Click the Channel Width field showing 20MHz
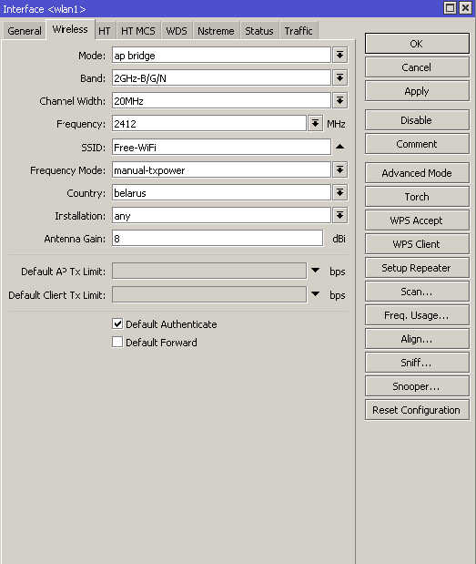 coord(221,101)
